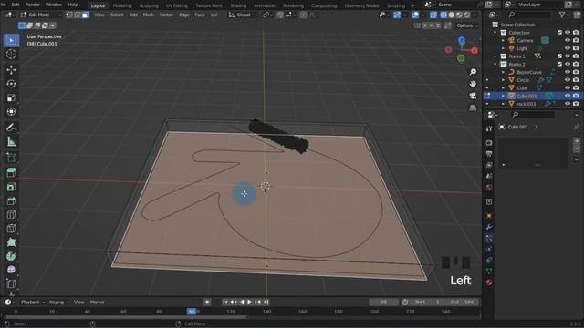Click the blue Z axis on gizmo

click(x=462, y=40)
